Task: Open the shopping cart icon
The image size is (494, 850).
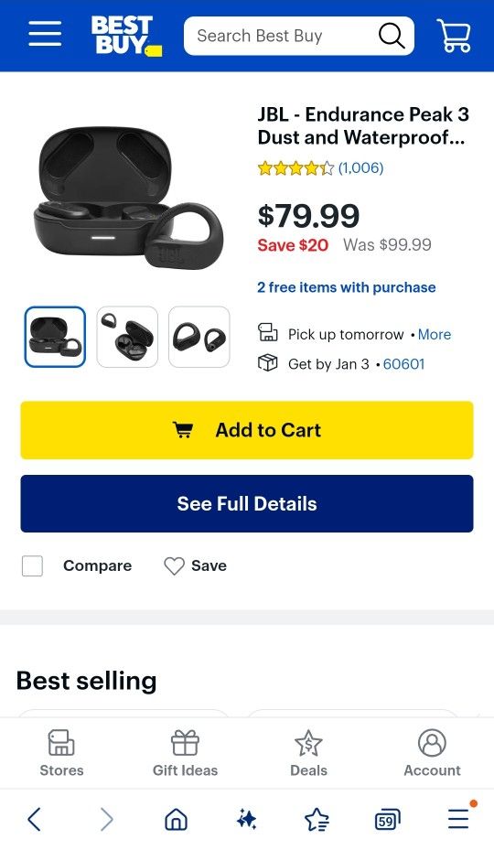Action: tap(454, 36)
